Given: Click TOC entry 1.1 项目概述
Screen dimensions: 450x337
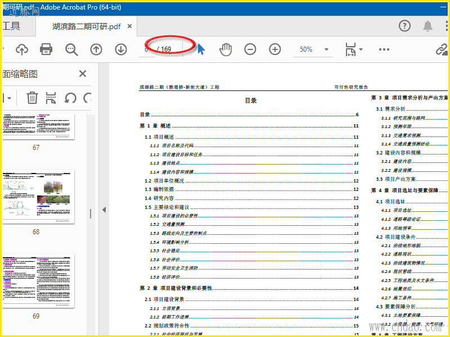Looking at the screenshot, I should 251,137.
